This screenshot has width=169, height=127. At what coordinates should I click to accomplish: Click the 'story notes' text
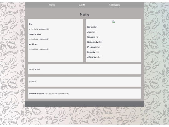click(34, 69)
